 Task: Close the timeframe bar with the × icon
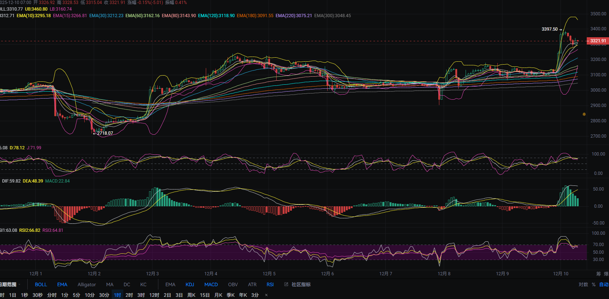click(266, 295)
